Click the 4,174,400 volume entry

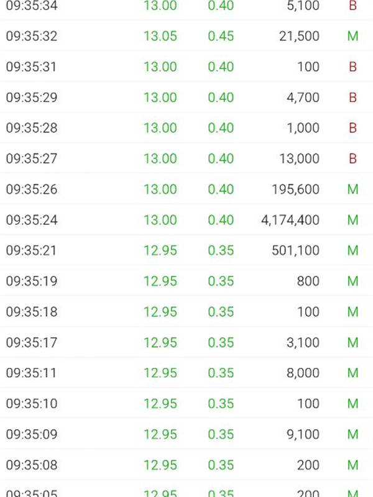[290, 220]
